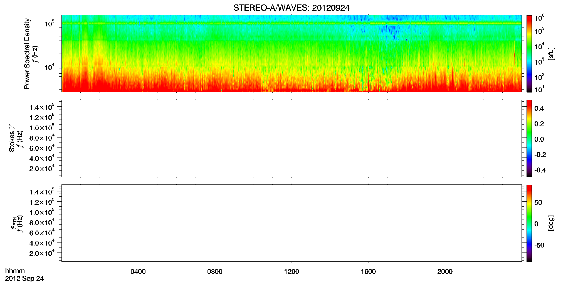The image size is (583, 300).
Task: Click the -50 tick on degrees color bar
Action: (539, 246)
